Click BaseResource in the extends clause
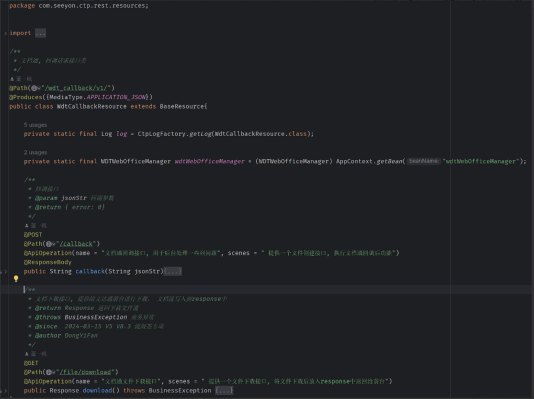 [182, 106]
